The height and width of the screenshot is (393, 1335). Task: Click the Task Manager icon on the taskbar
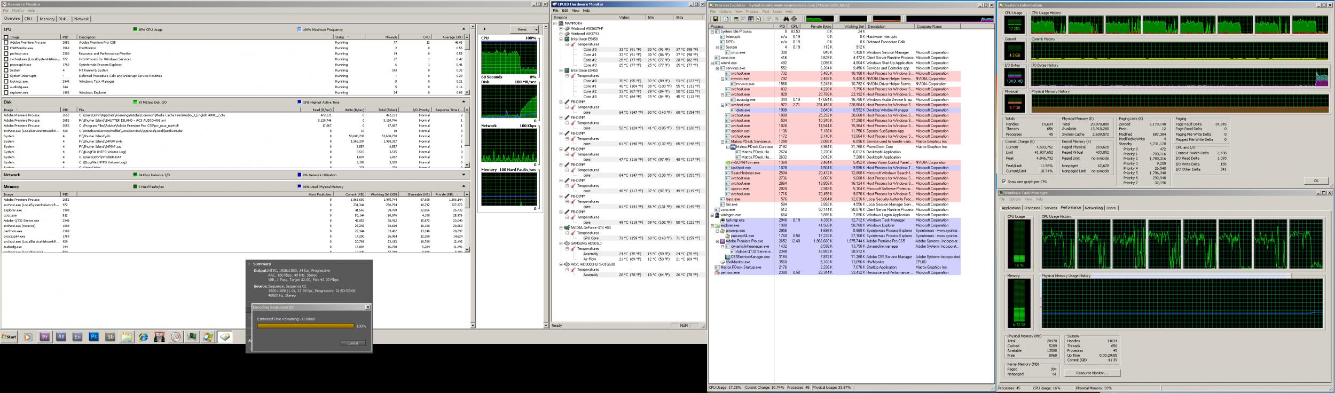point(192,337)
